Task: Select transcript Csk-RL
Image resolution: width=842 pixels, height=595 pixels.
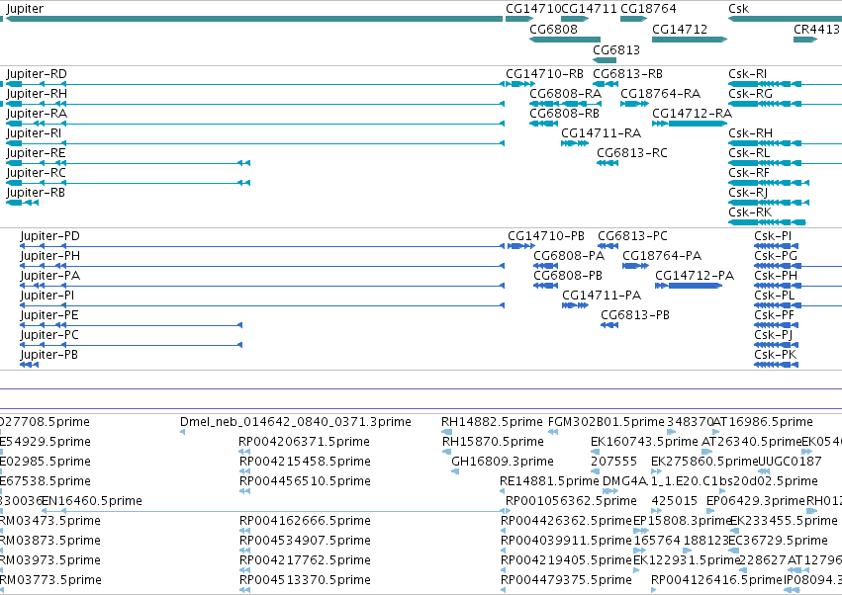Action: pos(749,153)
